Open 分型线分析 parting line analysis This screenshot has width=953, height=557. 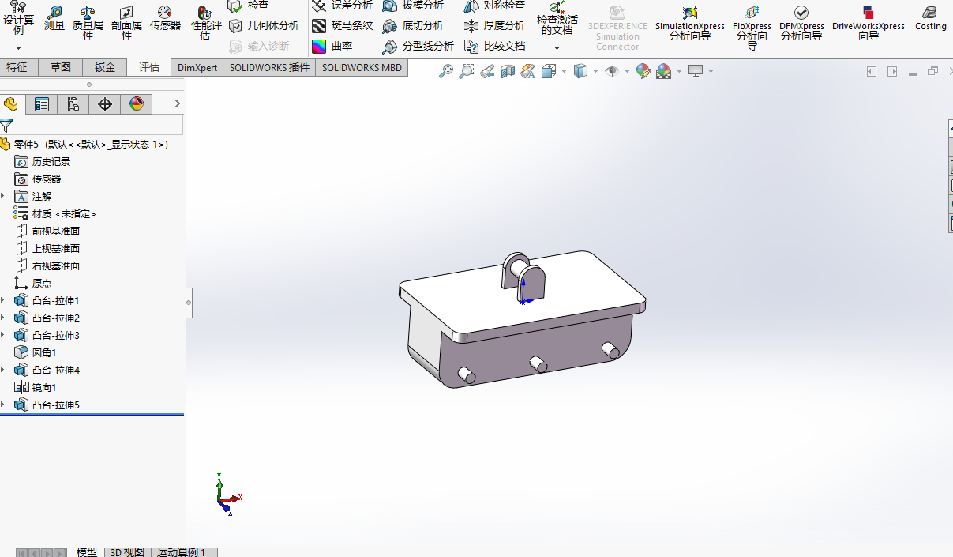tap(418, 46)
